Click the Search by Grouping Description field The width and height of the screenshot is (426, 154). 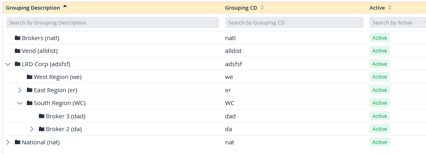click(113, 22)
